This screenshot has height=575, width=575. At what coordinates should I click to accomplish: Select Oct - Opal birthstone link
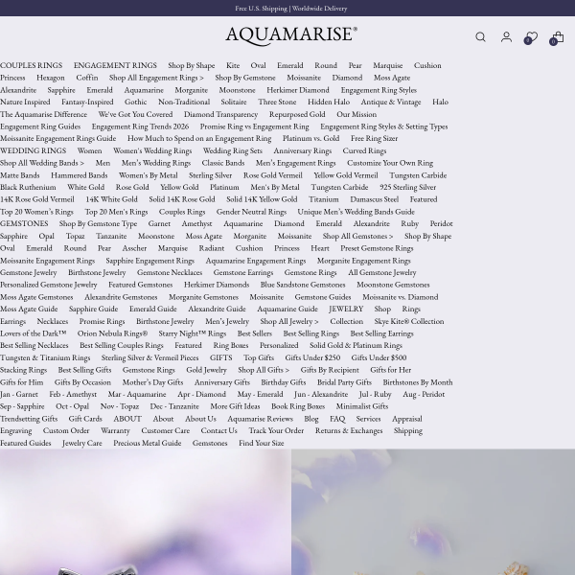(72, 406)
